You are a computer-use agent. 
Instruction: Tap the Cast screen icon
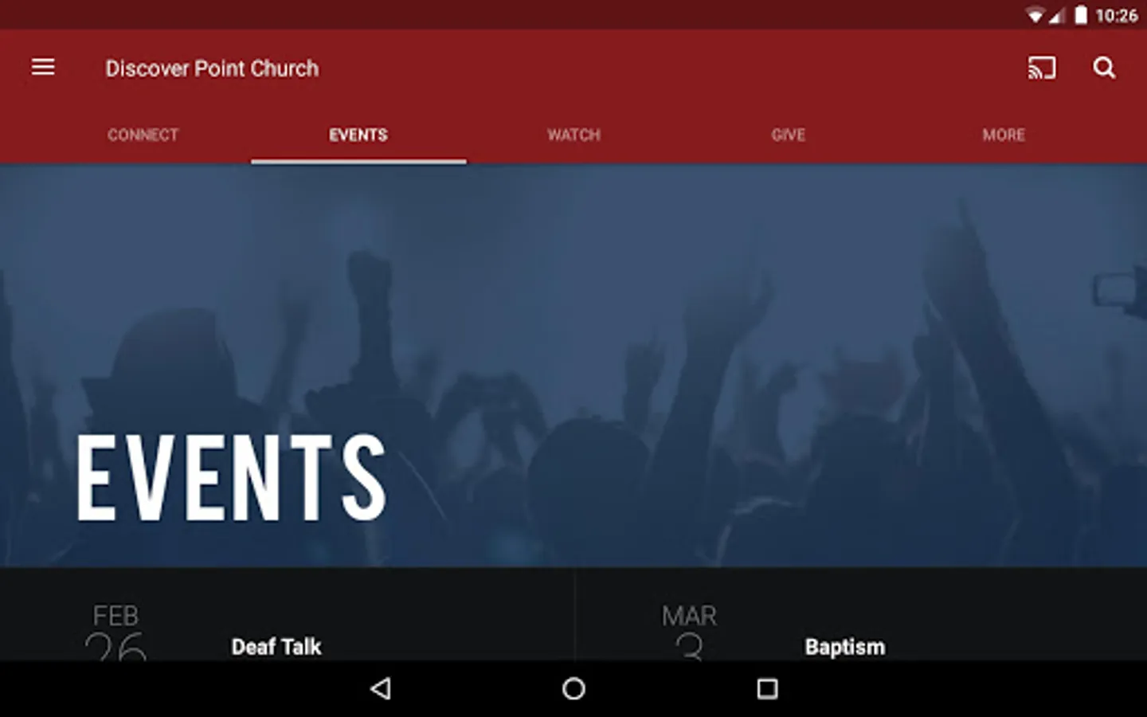click(1042, 68)
